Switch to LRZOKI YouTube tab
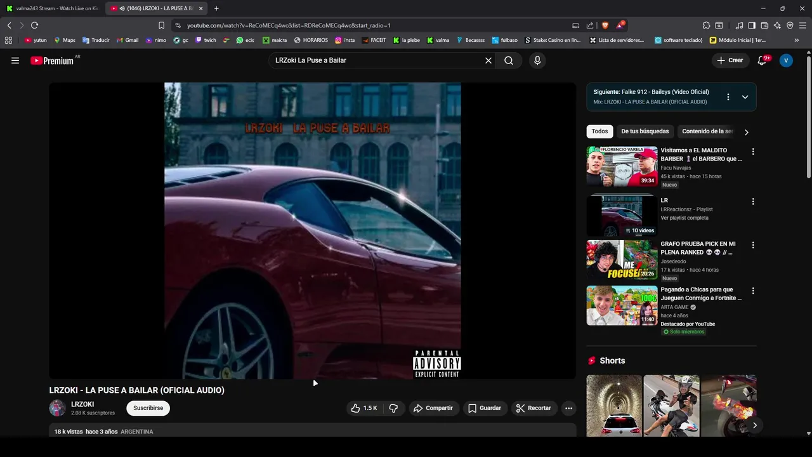Screen dimensions: 812x457 155,8
